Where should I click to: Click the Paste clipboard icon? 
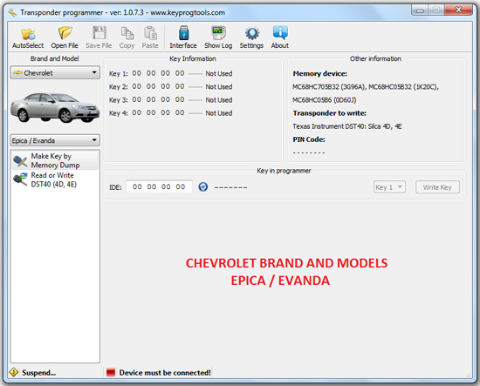(x=150, y=33)
